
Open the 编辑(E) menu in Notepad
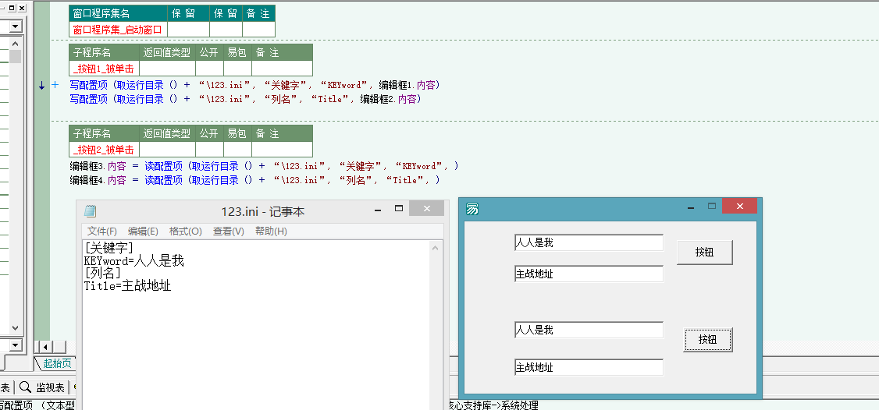point(143,232)
